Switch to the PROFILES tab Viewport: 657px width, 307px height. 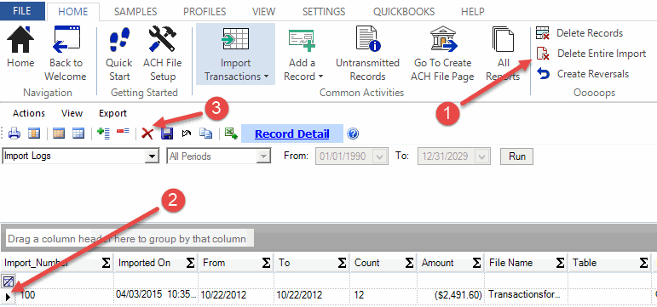click(x=205, y=12)
